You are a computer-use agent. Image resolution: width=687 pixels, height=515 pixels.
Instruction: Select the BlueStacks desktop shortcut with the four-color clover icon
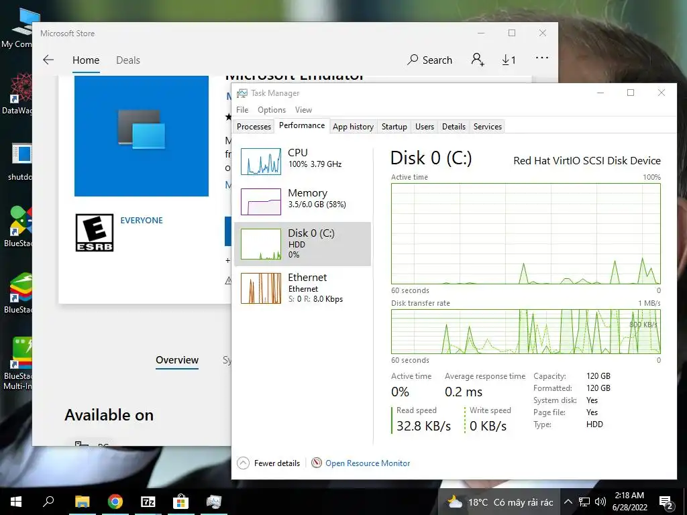click(17, 227)
